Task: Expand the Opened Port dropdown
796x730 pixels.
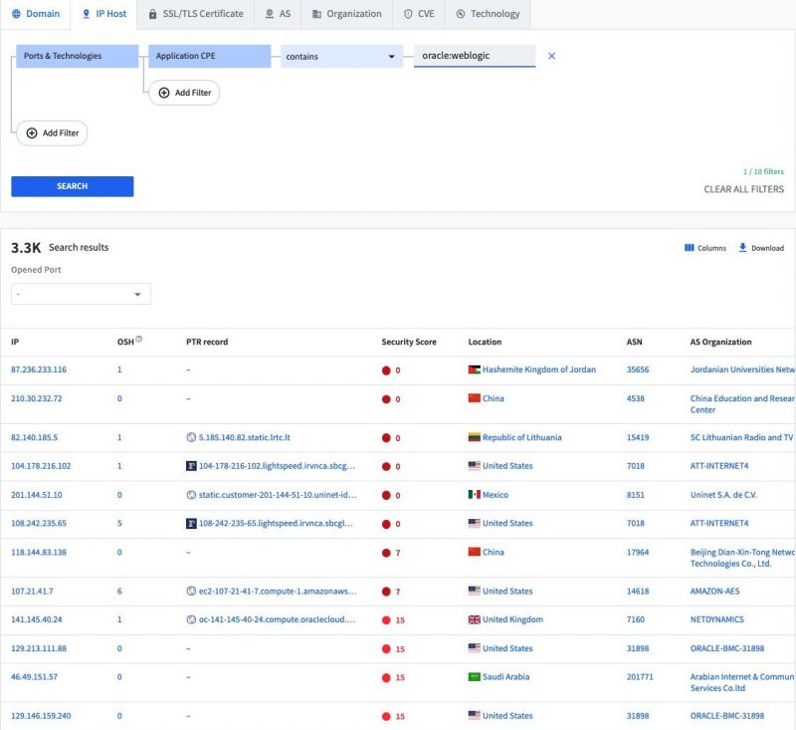Action: coord(81,295)
